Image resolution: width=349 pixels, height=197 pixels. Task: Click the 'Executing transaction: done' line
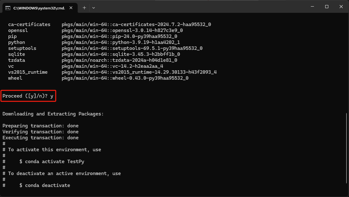40,138
